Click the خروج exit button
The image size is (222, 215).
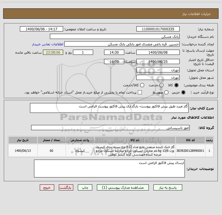(x=47, y=188)
